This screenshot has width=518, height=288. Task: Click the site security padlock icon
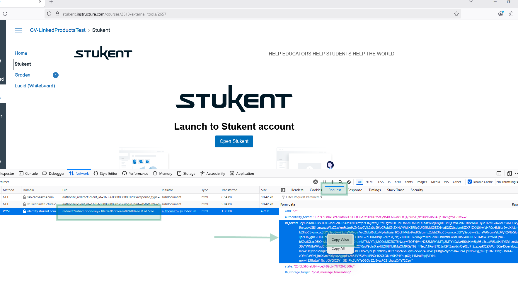(x=57, y=14)
